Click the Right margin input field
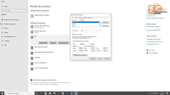The image size is (170, 95). 93,51
